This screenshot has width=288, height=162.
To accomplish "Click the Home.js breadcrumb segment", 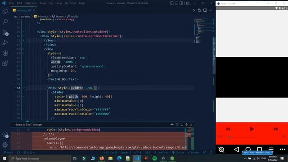I will point(41,16).
